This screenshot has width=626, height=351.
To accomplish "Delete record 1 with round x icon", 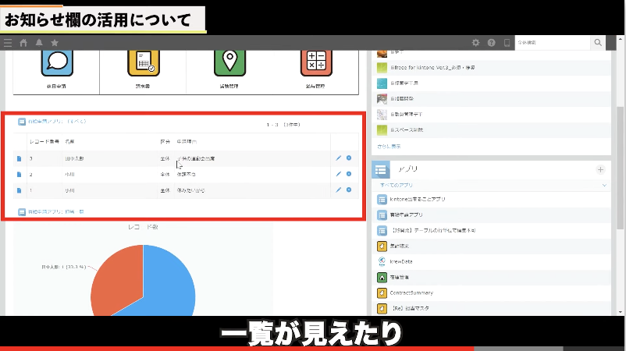I will 349,190.
